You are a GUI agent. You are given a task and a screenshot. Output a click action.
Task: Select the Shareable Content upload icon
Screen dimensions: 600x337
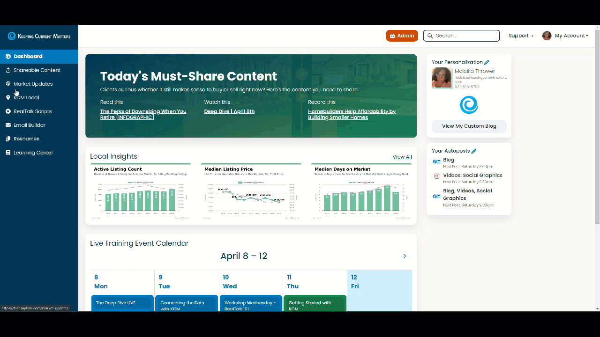(8, 70)
